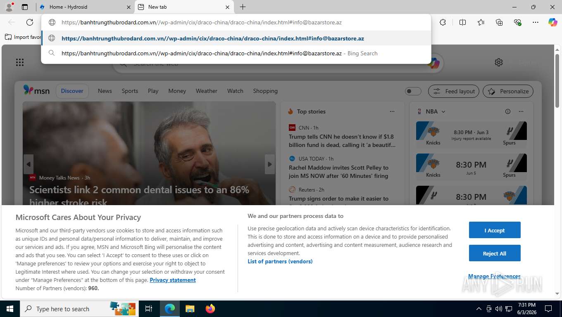
Task: Open the Privacy statement link
Action: point(173,280)
